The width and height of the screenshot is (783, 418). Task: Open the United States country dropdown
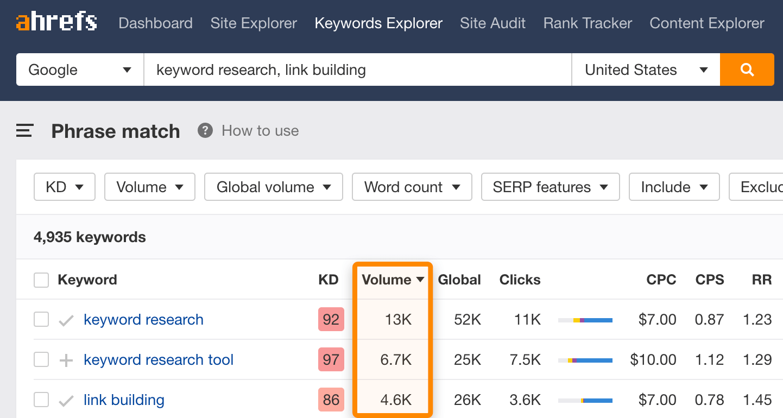point(645,69)
